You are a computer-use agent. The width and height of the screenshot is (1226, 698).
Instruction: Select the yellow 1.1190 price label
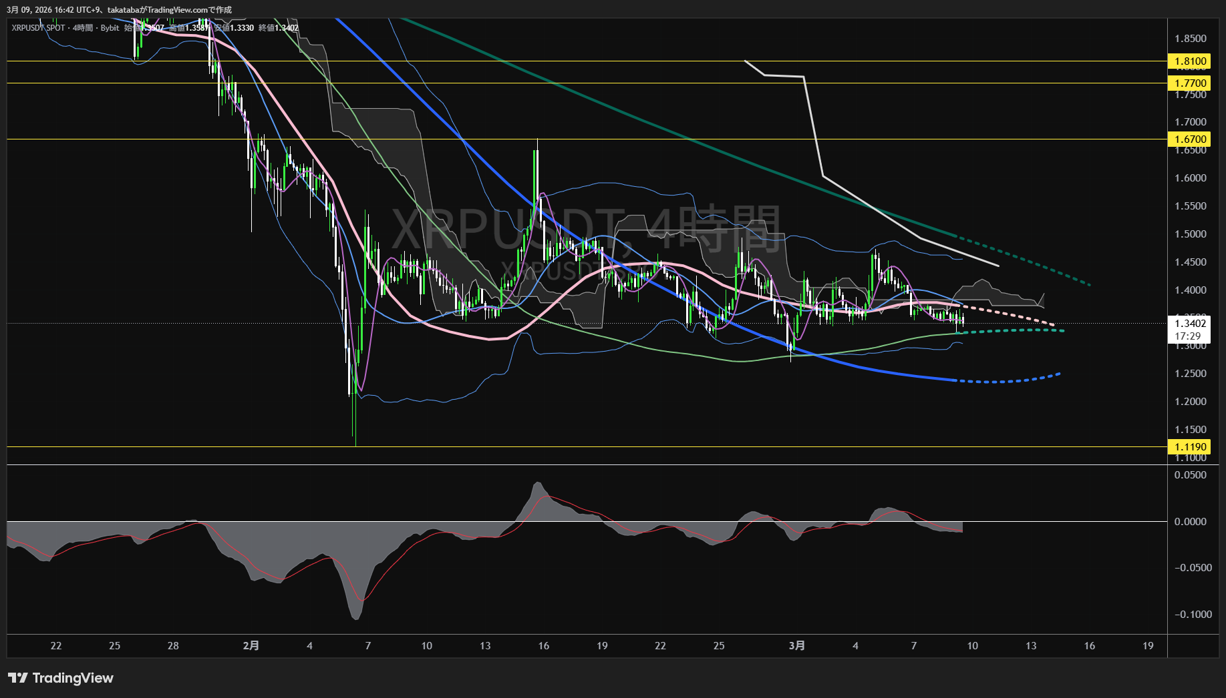click(1190, 447)
